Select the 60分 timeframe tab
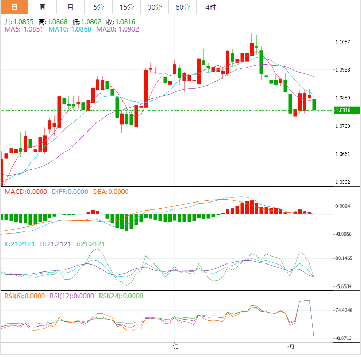Image resolution: width=361 pixels, height=357 pixels. click(x=182, y=7)
